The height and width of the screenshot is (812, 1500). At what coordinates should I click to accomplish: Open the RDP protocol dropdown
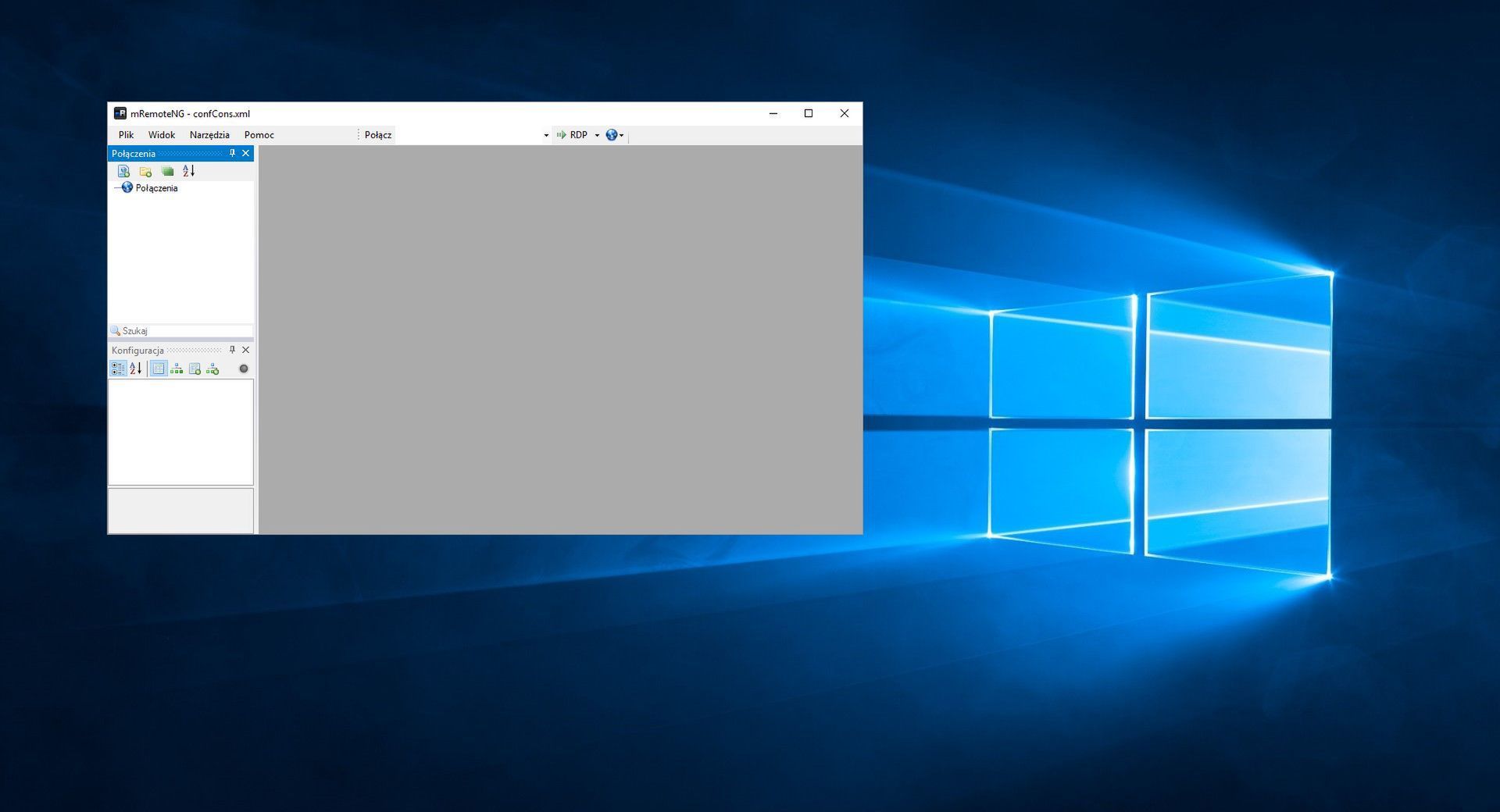click(x=597, y=134)
